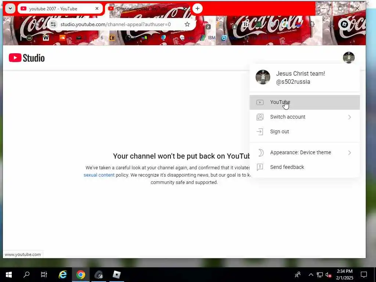376x282 pixels.
Task: Open the CH bookmark
Action: (x=112, y=38)
